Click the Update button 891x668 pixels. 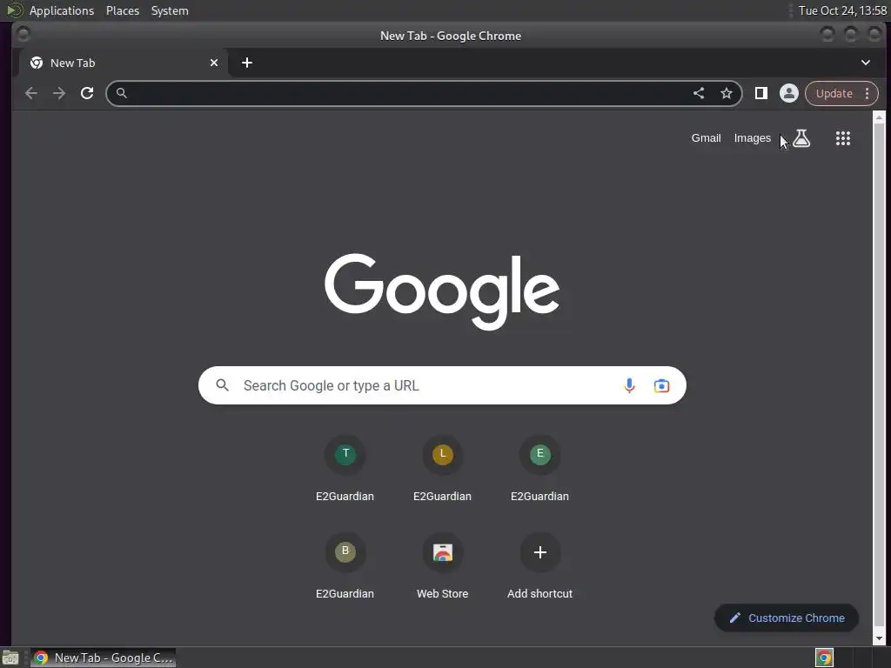point(834,93)
